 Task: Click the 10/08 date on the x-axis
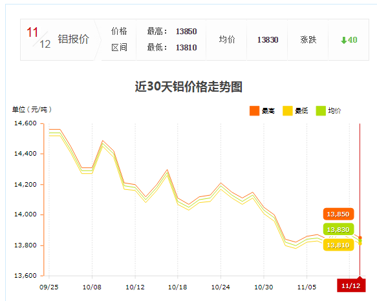pyautogui.click(x=92, y=287)
